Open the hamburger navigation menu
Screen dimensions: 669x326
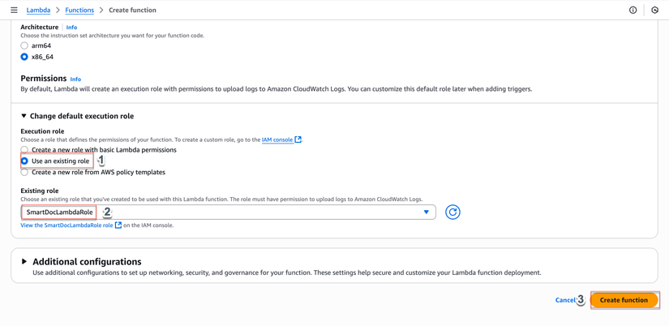14,11
